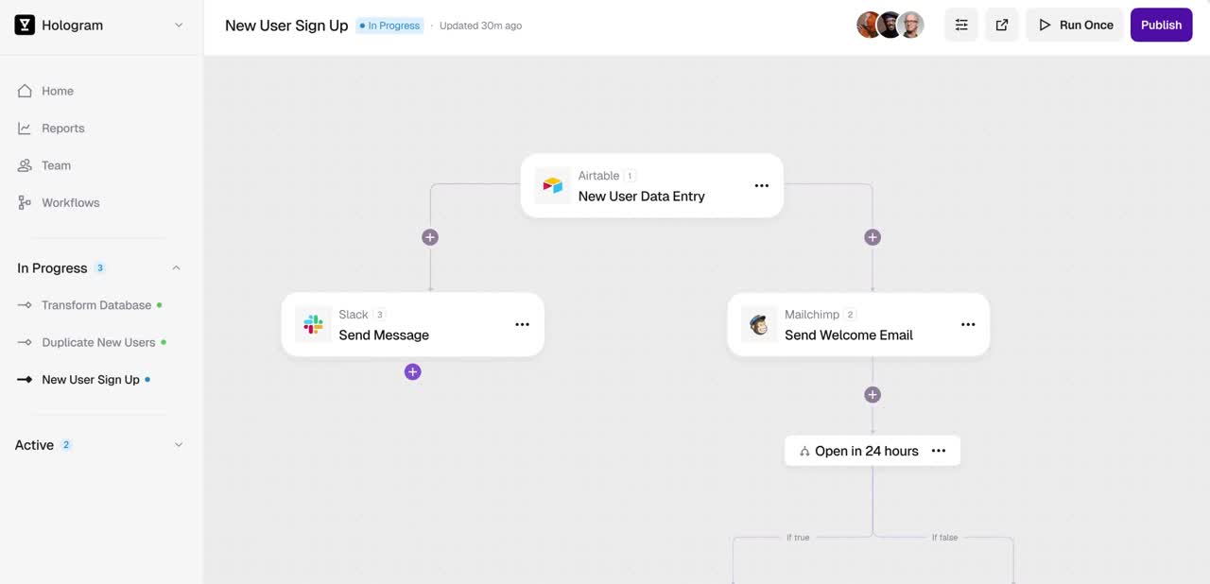Add step below Slack Send Message

pos(412,372)
